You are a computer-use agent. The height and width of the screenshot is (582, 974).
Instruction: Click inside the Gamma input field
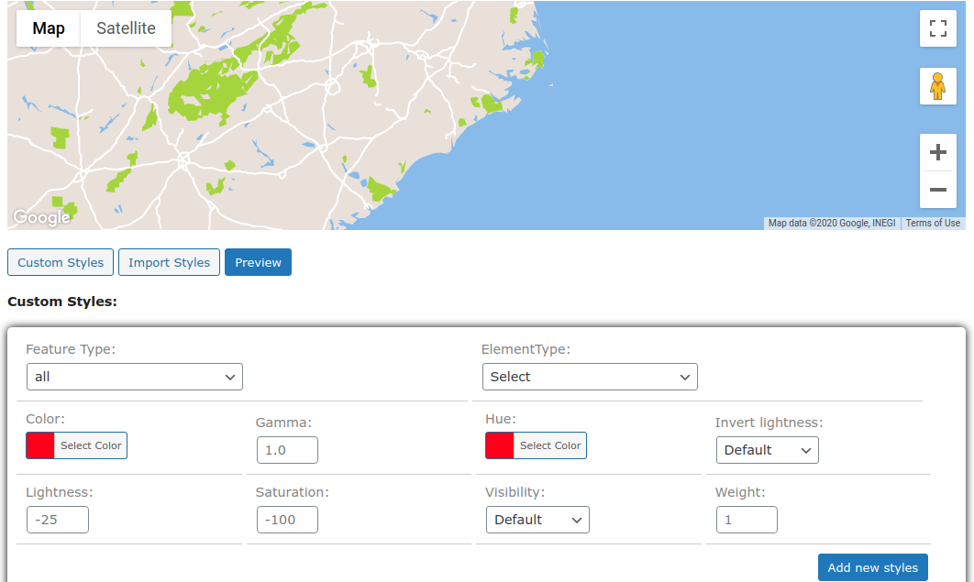click(287, 449)
